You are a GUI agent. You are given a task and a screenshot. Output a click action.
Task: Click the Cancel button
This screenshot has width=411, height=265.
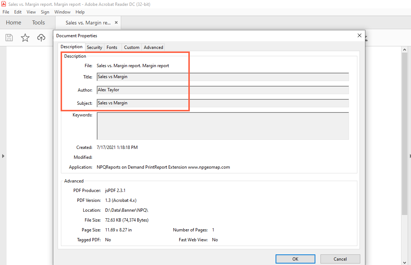(340, 259)
